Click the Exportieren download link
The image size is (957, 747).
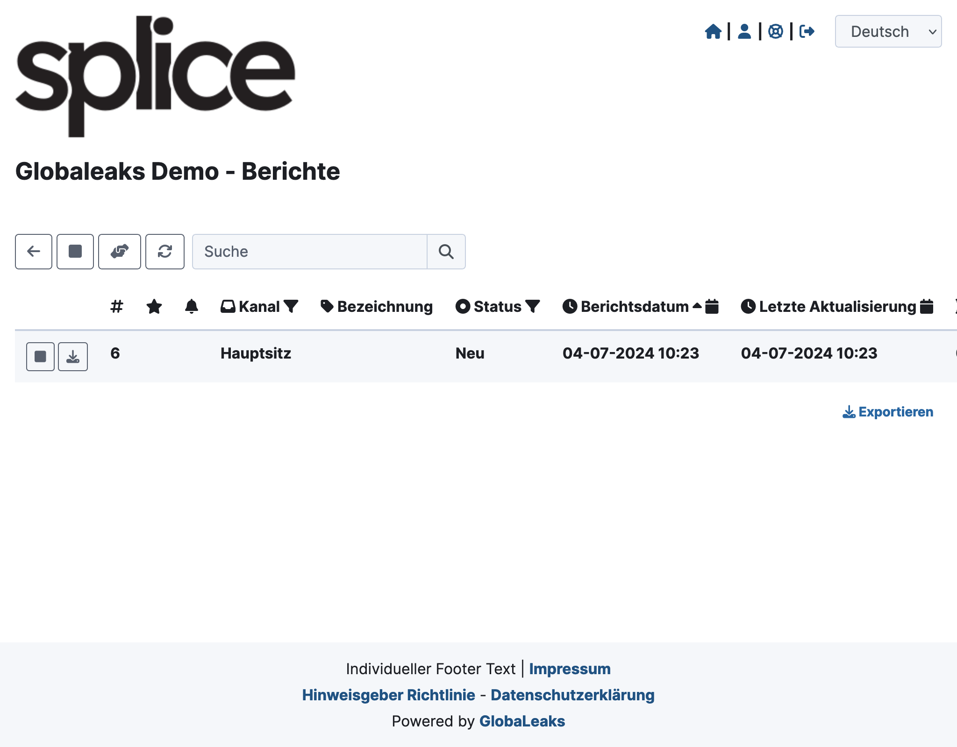coord(888,411)
